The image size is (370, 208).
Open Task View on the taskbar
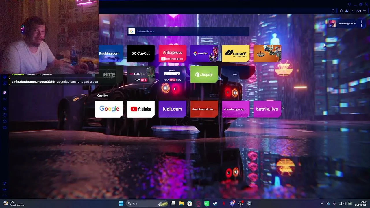tap(173, 203)
